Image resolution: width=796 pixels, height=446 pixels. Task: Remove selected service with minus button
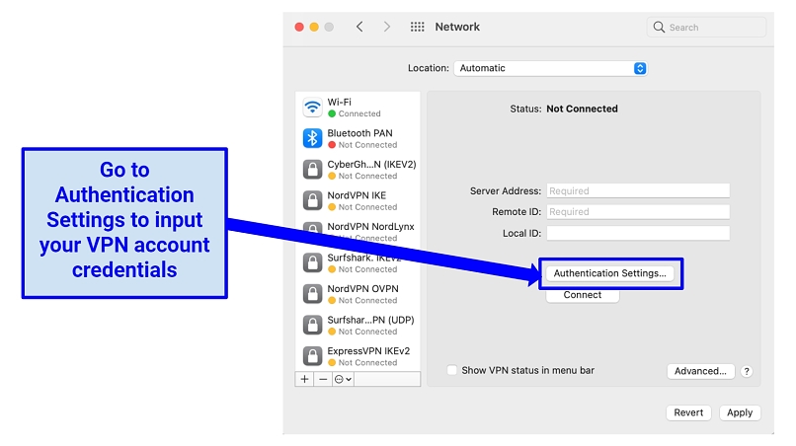point(323,379)
